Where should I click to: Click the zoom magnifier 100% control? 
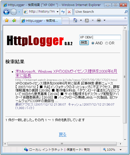coord(109,150)
